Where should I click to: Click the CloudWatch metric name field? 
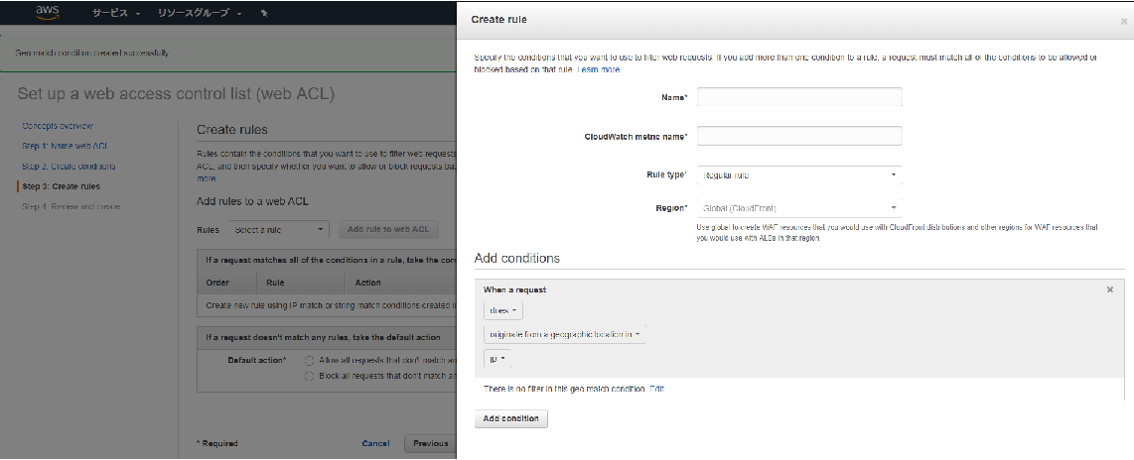[799, 136]
